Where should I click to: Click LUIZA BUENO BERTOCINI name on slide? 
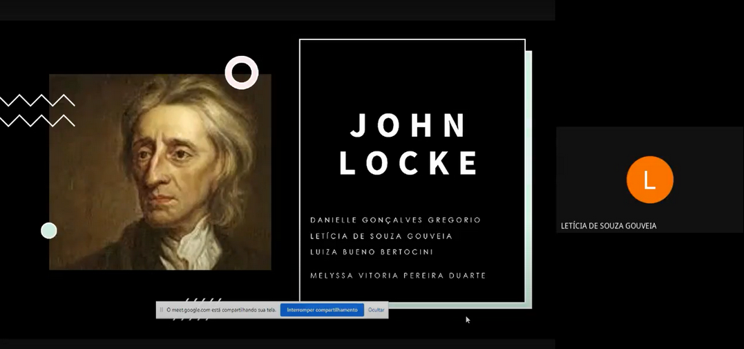coord(372,252)
